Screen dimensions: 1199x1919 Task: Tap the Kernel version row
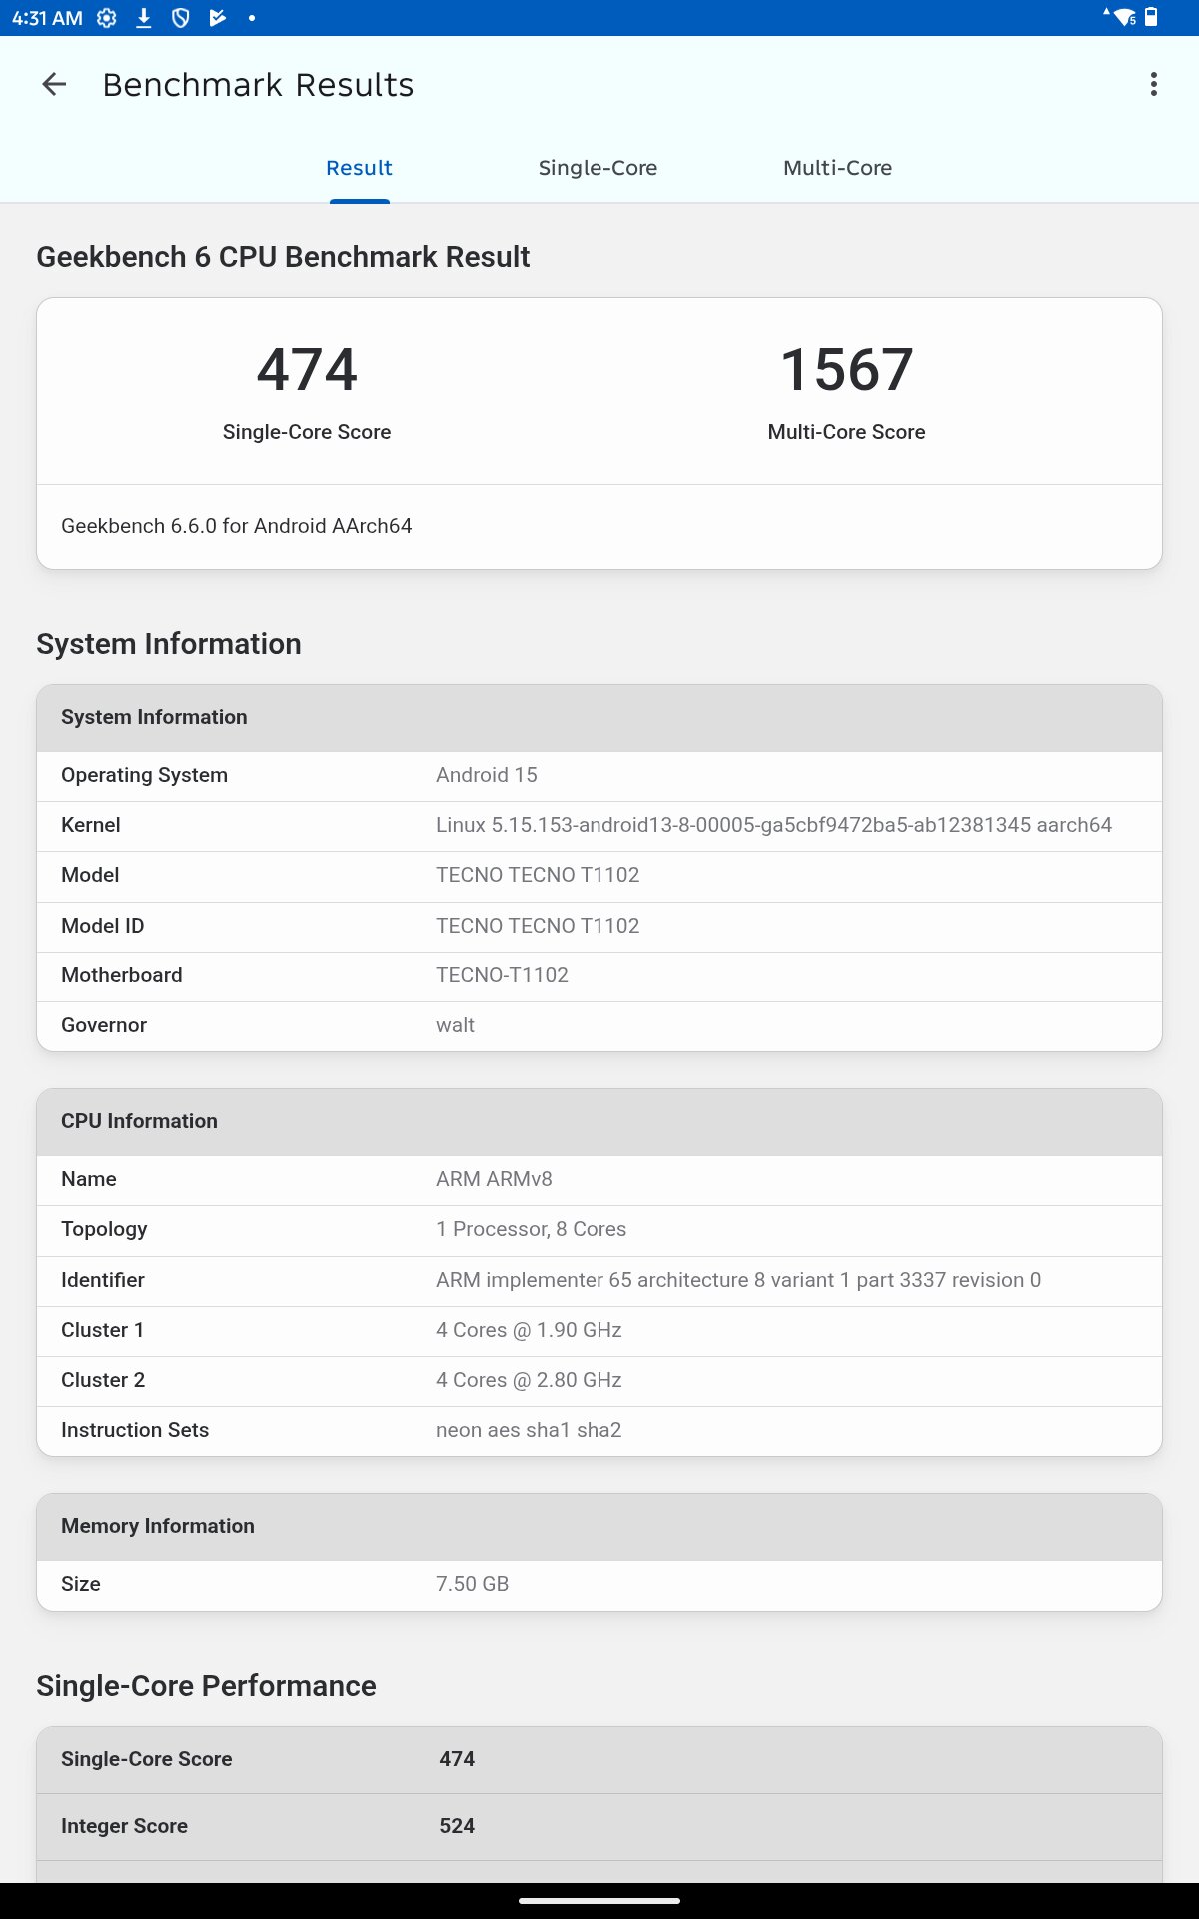[599, 826]
